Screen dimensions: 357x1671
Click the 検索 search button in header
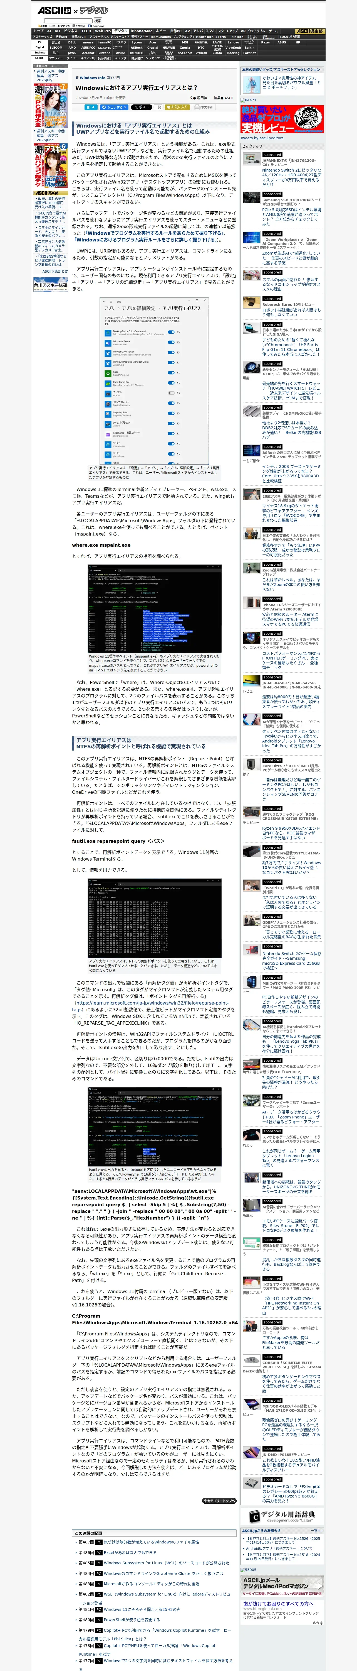click(x=98, y=21)
